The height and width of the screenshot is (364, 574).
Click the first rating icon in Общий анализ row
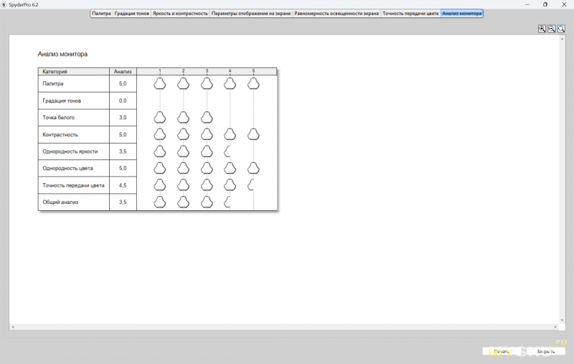pos(160,202)
